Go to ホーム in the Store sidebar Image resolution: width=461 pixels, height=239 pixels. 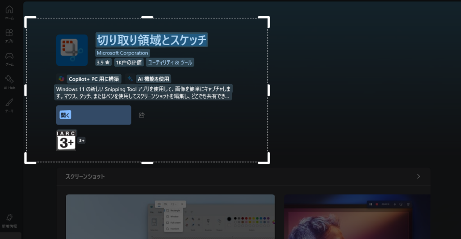[x=9, y=13]
